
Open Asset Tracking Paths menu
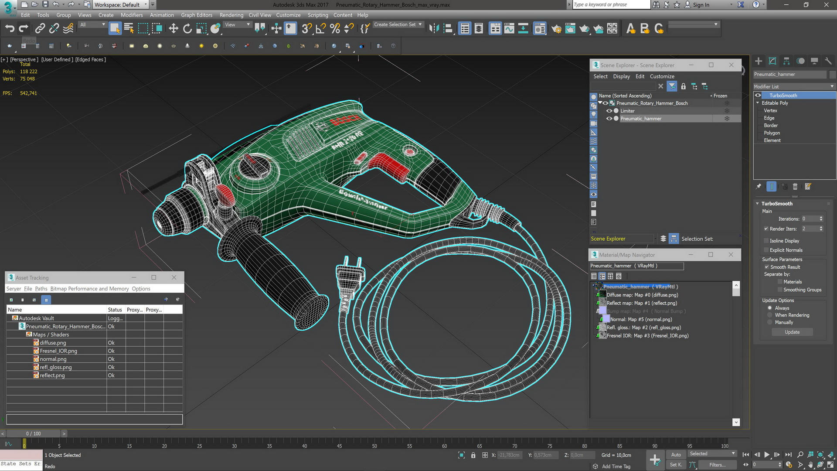pos(41,289)
